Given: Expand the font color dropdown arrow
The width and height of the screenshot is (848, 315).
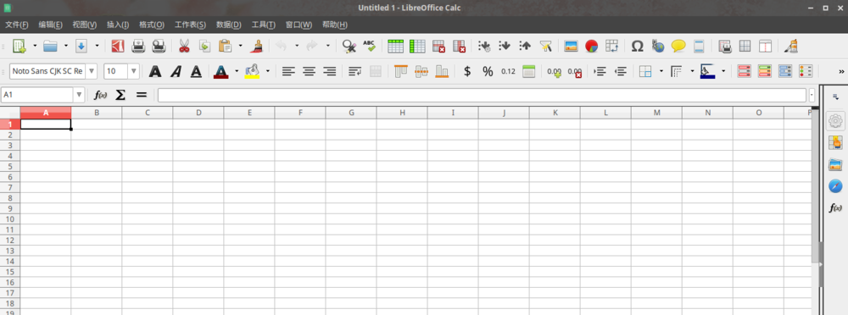Looking at the screenshot, I should [237, 71].
